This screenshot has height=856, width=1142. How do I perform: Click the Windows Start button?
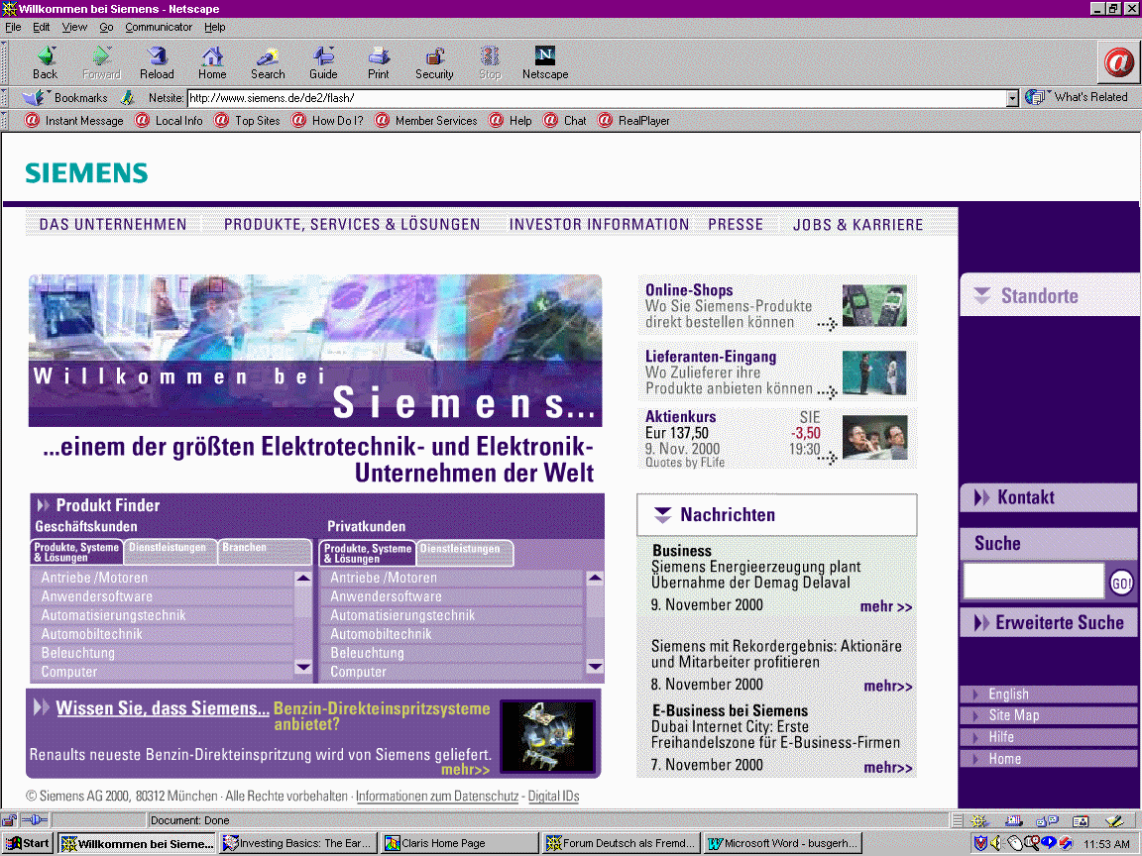coord(28,844)
